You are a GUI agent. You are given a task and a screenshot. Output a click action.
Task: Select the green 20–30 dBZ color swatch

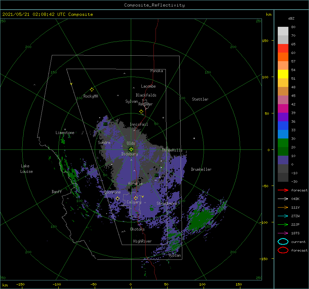point(283,143)
